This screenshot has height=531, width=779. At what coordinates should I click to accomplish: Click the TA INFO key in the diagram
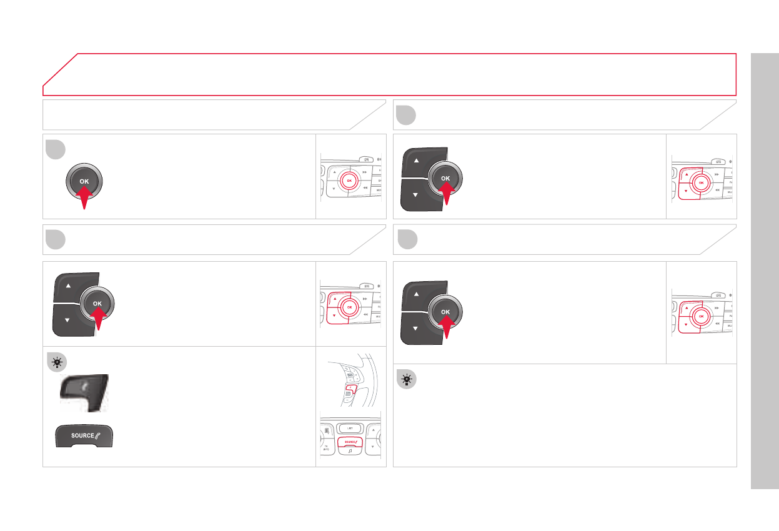326,447
